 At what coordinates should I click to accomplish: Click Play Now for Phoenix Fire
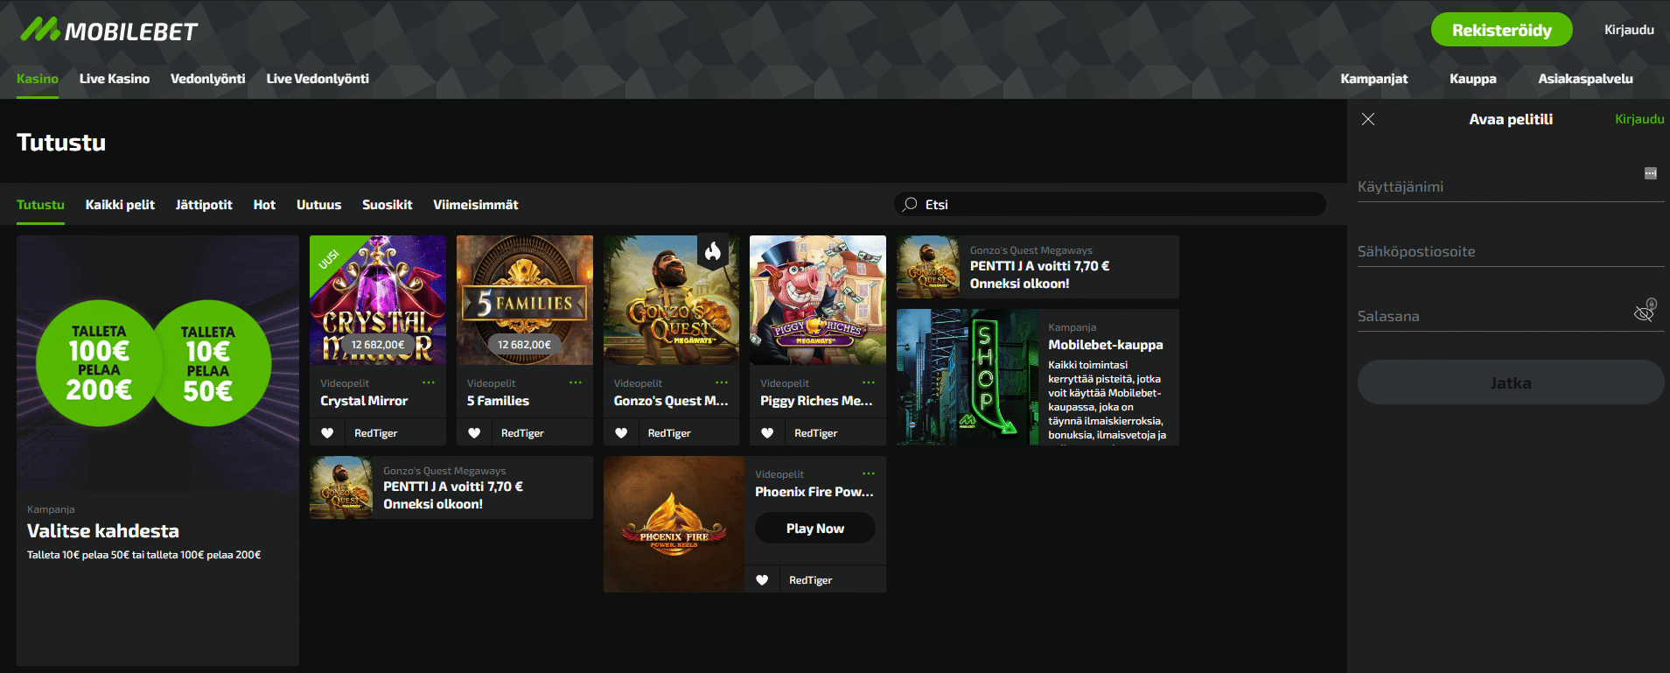tap(814, 529)
